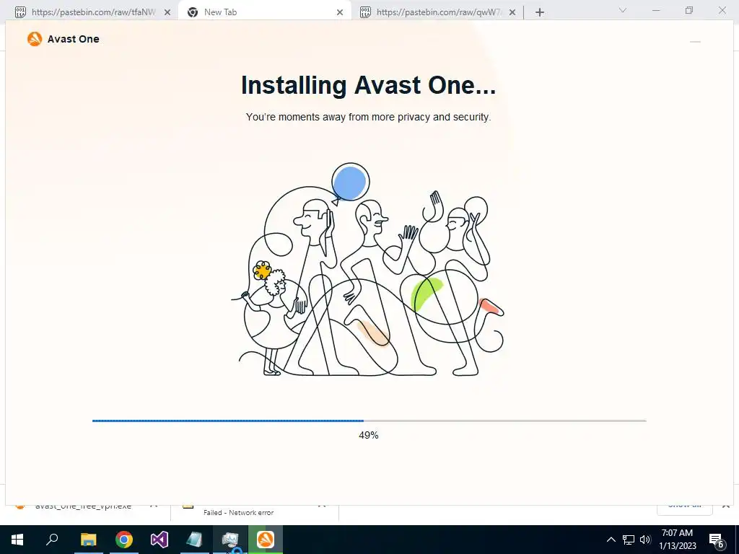The image size is (739, 554).
Task: Click the Avast One logo icon
Action: click(x=35, y=39)
